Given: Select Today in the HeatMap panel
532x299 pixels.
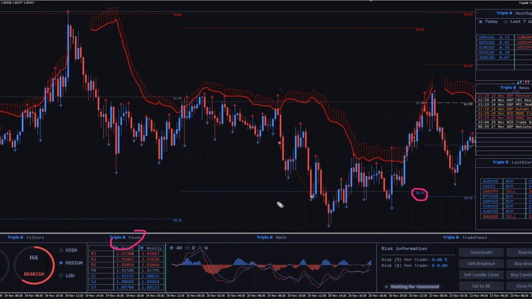Looking at the screenshot, I should point(481,22).
